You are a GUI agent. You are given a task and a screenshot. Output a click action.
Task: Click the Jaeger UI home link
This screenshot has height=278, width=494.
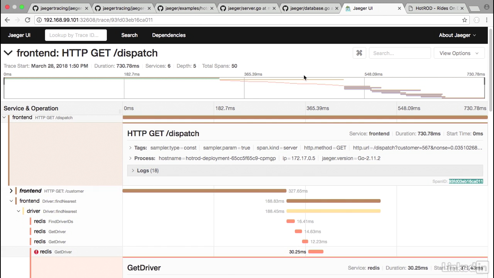19,35
